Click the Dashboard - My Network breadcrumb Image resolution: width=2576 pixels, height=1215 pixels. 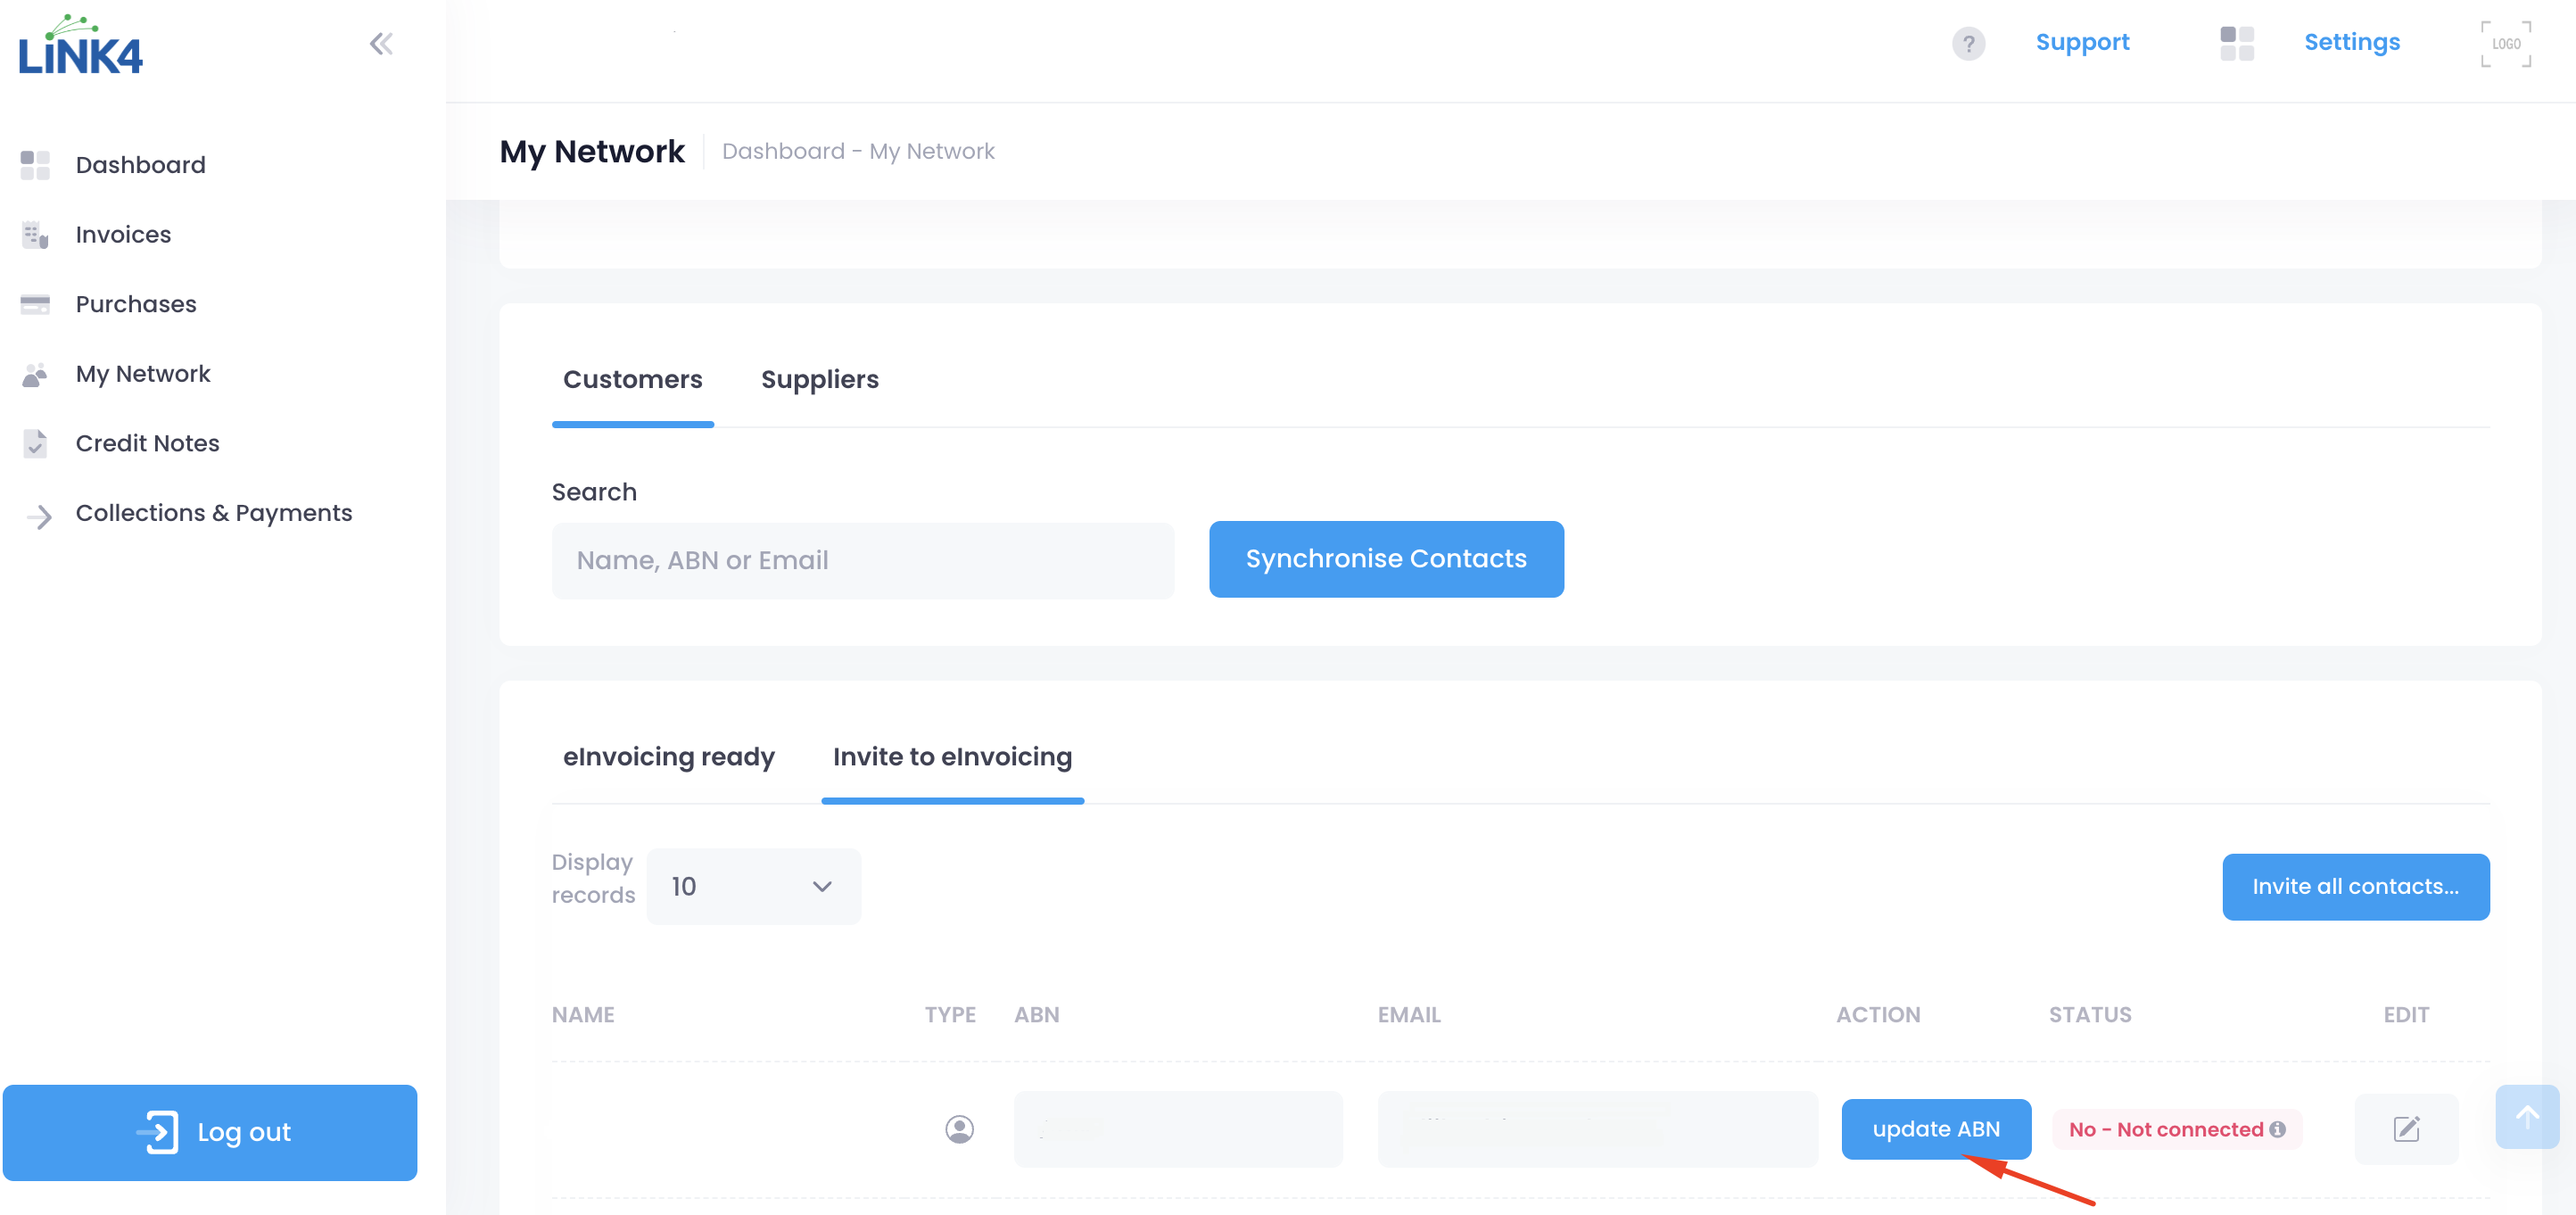(857, 151)
